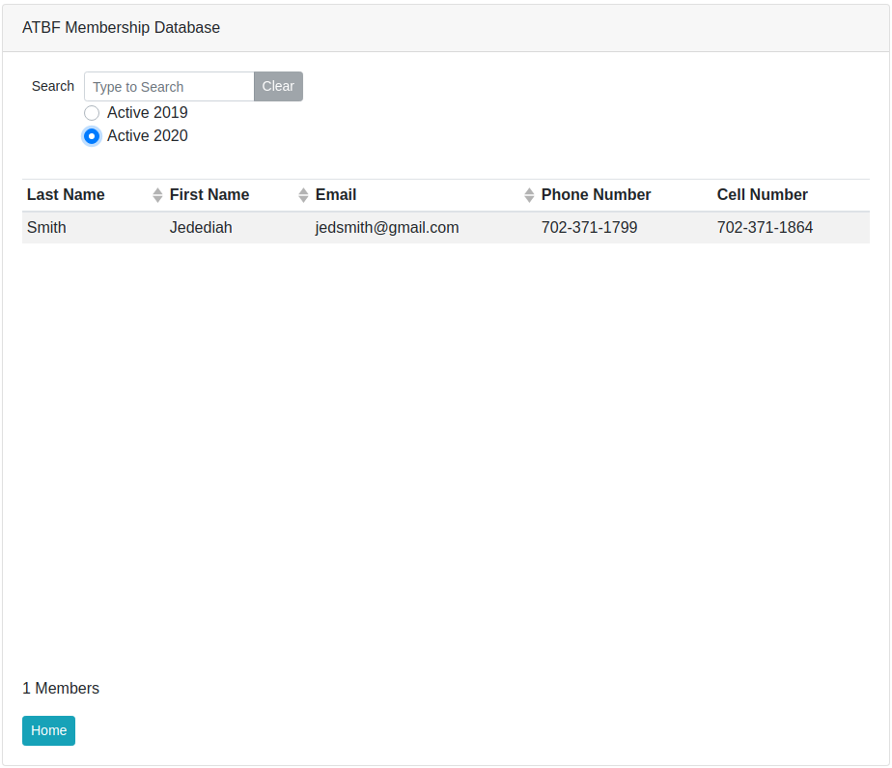892x768 pixels.
Task: Select the Active 2019 radio button
Action: [92, 113]
